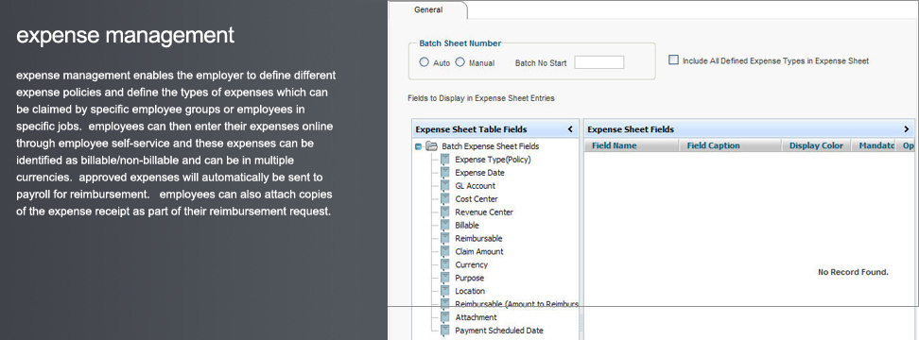Click the Cost Center field icon
The image size is (919, 340).
(445, 199)
